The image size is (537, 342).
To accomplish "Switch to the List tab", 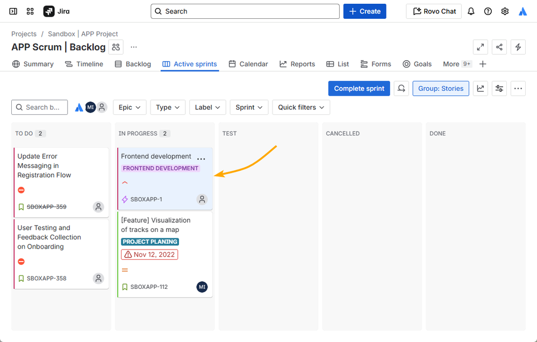I will [338, 64].
